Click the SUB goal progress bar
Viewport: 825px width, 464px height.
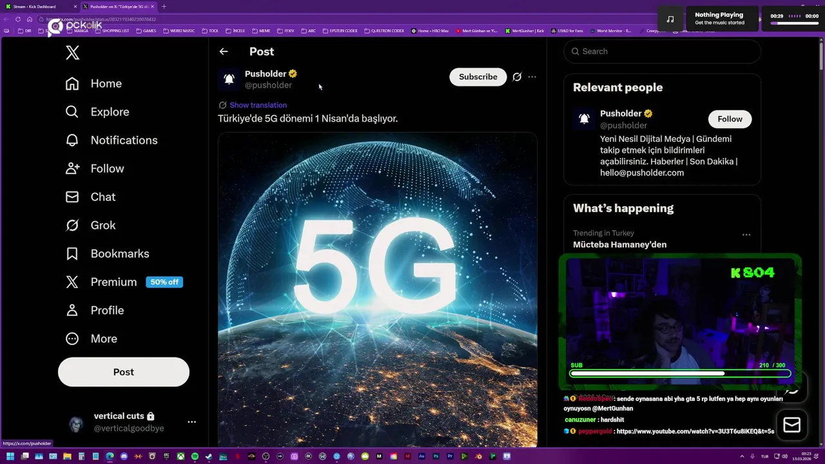click(680, 373)
